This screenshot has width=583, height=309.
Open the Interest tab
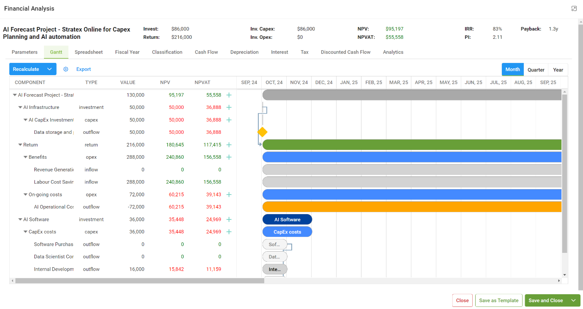279,52
